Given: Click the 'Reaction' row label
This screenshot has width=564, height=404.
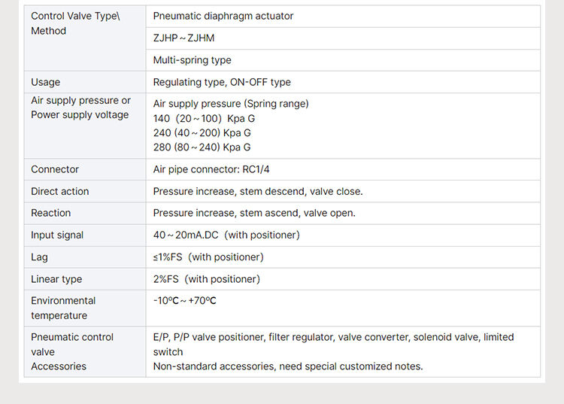Looking at the screenshot, I should pyautogui.click(x=50, y=213).
